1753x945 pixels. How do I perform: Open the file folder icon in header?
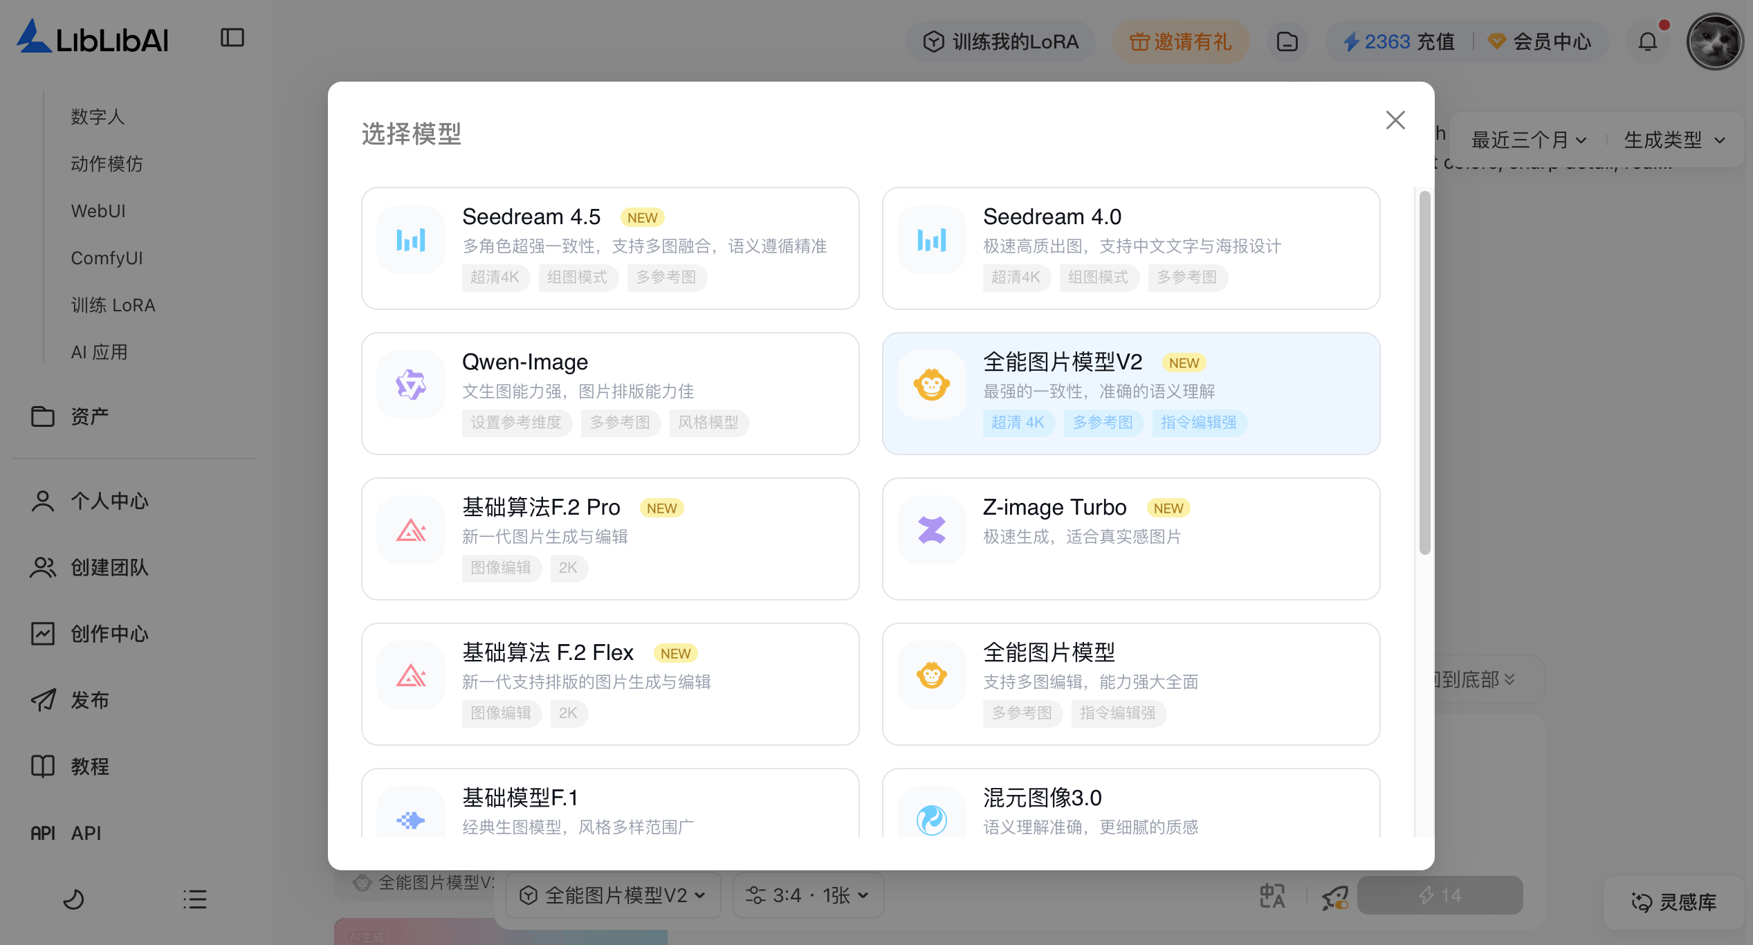pyautogui.click(x=1287, y=42)
